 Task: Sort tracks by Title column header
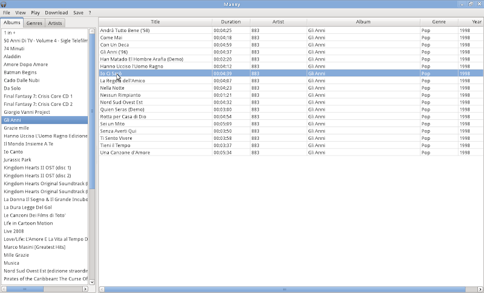(x=155, y=22)
